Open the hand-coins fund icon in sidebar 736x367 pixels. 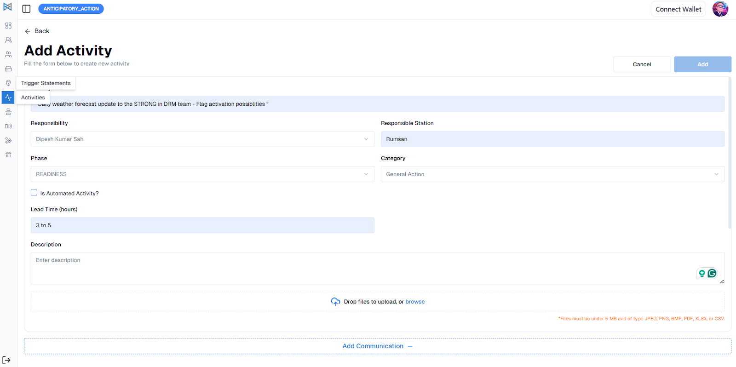8,141
